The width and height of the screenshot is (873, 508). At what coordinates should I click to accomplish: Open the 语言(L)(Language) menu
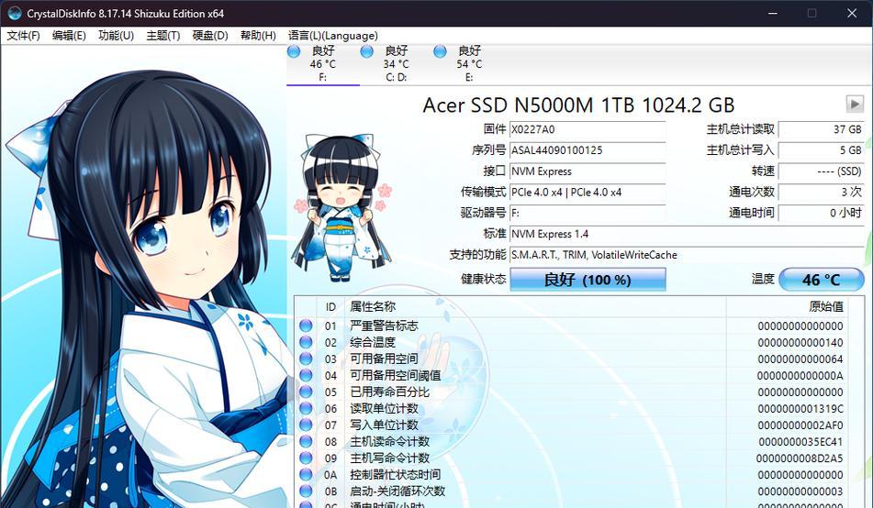coord(333,36)
